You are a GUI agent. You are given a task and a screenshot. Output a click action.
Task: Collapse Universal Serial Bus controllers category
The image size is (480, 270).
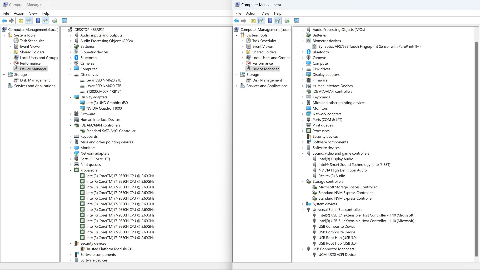point(303,210)
